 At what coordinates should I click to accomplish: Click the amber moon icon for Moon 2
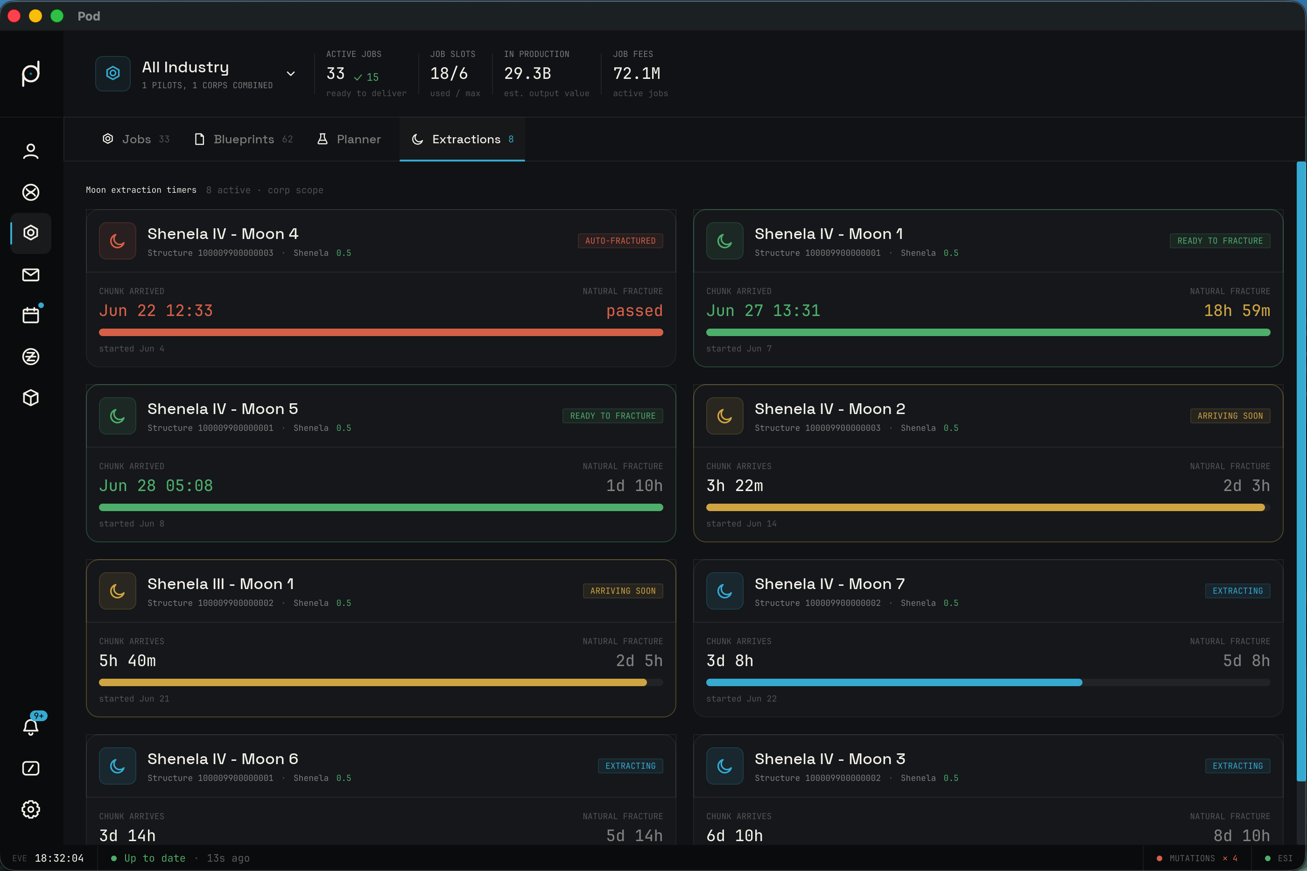[x=724, y=415]
